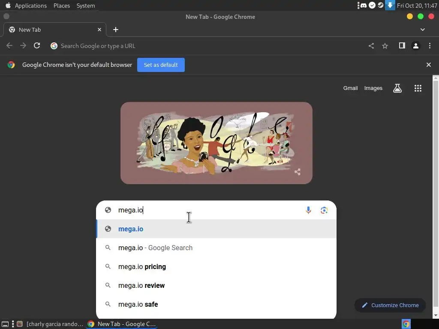Start voice search with microphone
Image resolution: width=439 pixels, height=329 pixels.
[x=309, y=210]
